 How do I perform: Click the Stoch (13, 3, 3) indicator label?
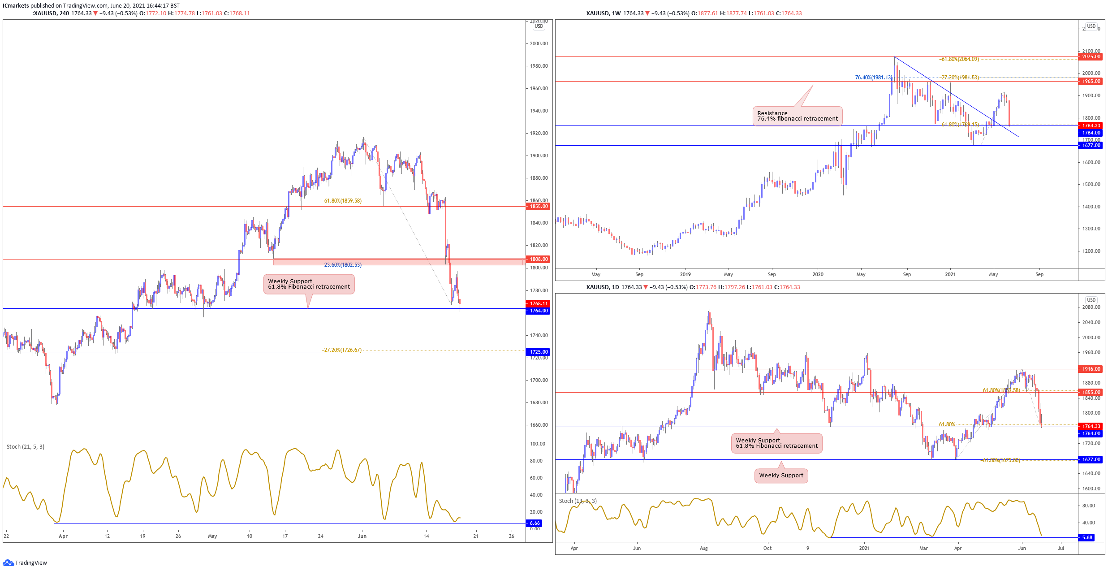(x=578, y=501)
